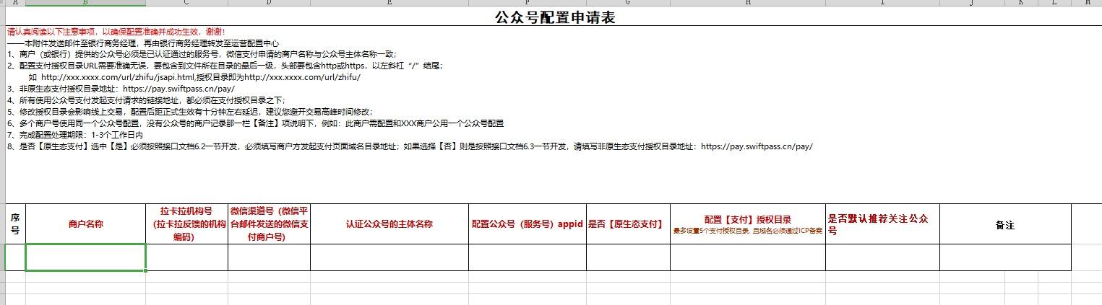
Task: Select the empty cell under 备注
Action: [x=1004, y=257]
